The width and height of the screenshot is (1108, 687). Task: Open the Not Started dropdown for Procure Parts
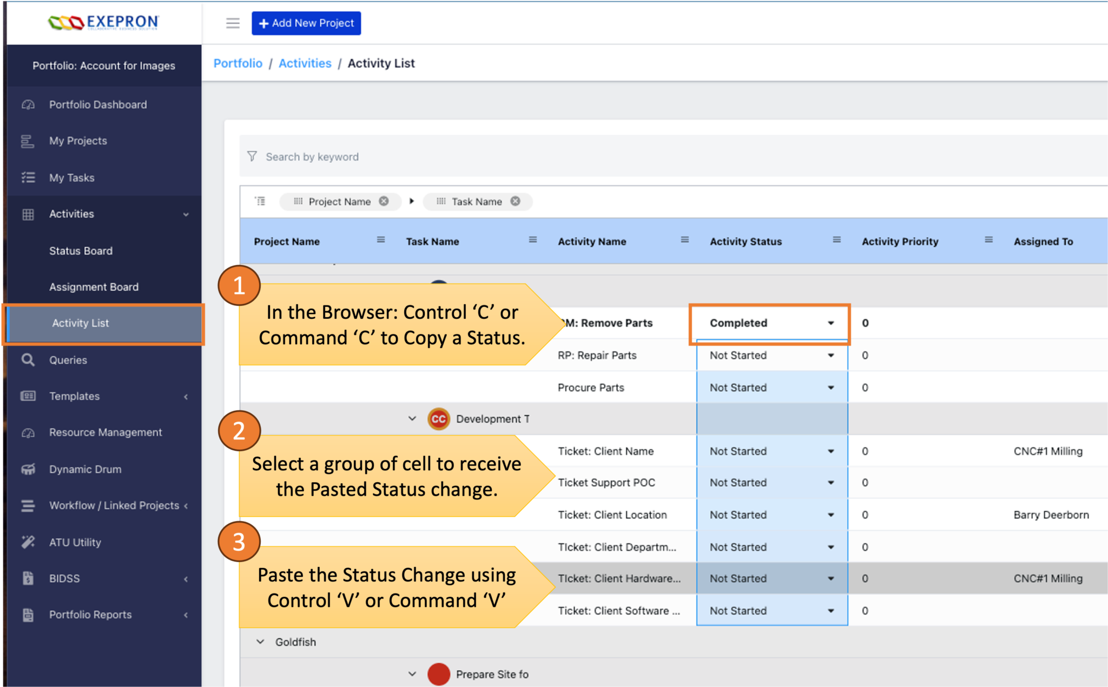point(830,387)
